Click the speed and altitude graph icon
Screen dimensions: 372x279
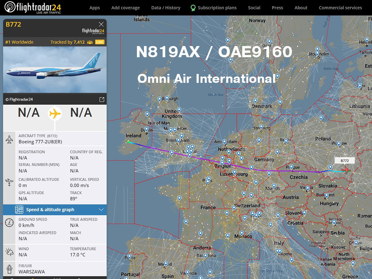(x=19, y=210)
